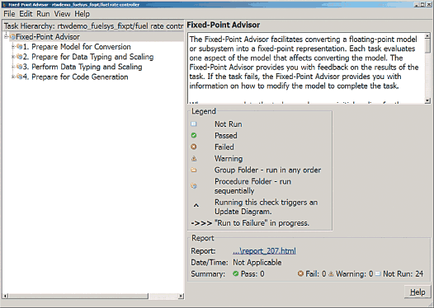Open the Run menu
The width and height of the screenshot is (434, 308).
tap(43, 14)
